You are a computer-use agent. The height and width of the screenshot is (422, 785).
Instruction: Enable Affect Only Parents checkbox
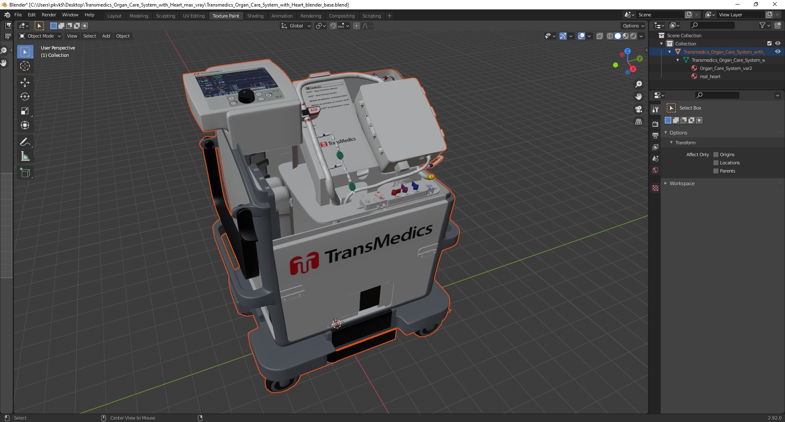pos(716,171)
